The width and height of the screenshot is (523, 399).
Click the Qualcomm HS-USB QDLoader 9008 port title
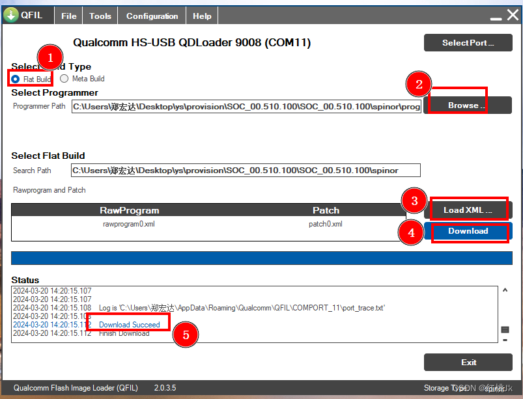pyautogui.click(x=191, y=43)
